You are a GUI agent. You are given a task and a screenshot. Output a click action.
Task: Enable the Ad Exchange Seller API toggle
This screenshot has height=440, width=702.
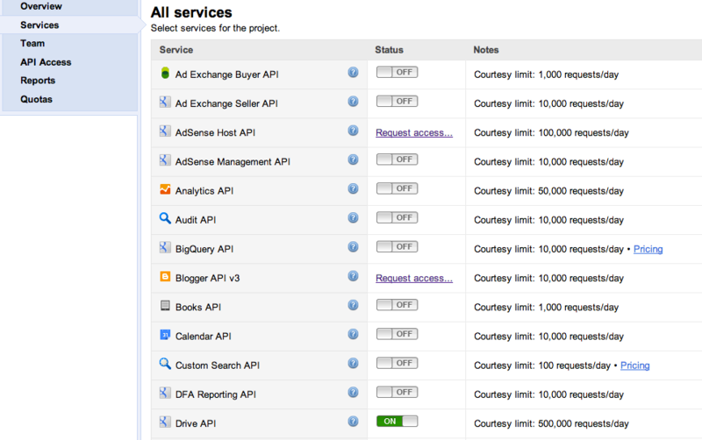click(397, 102)
